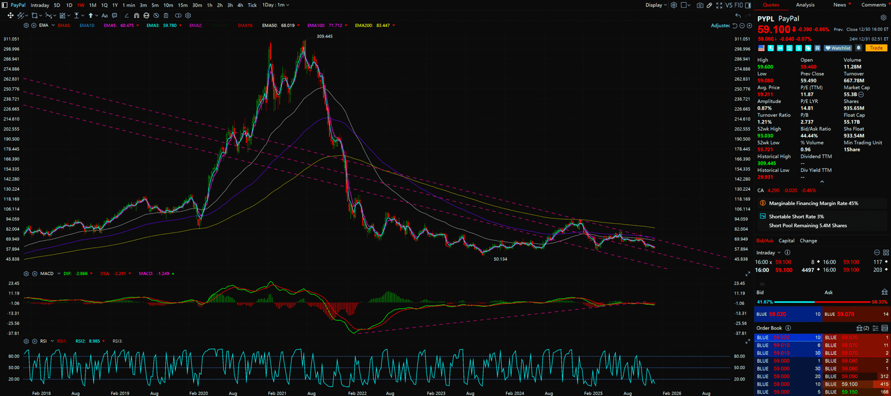
Task: Open EMA indicator settings gear
Action: click(x=26, y=26)
